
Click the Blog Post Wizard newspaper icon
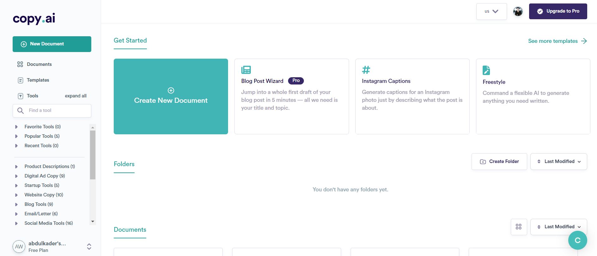tap(246, 70)
